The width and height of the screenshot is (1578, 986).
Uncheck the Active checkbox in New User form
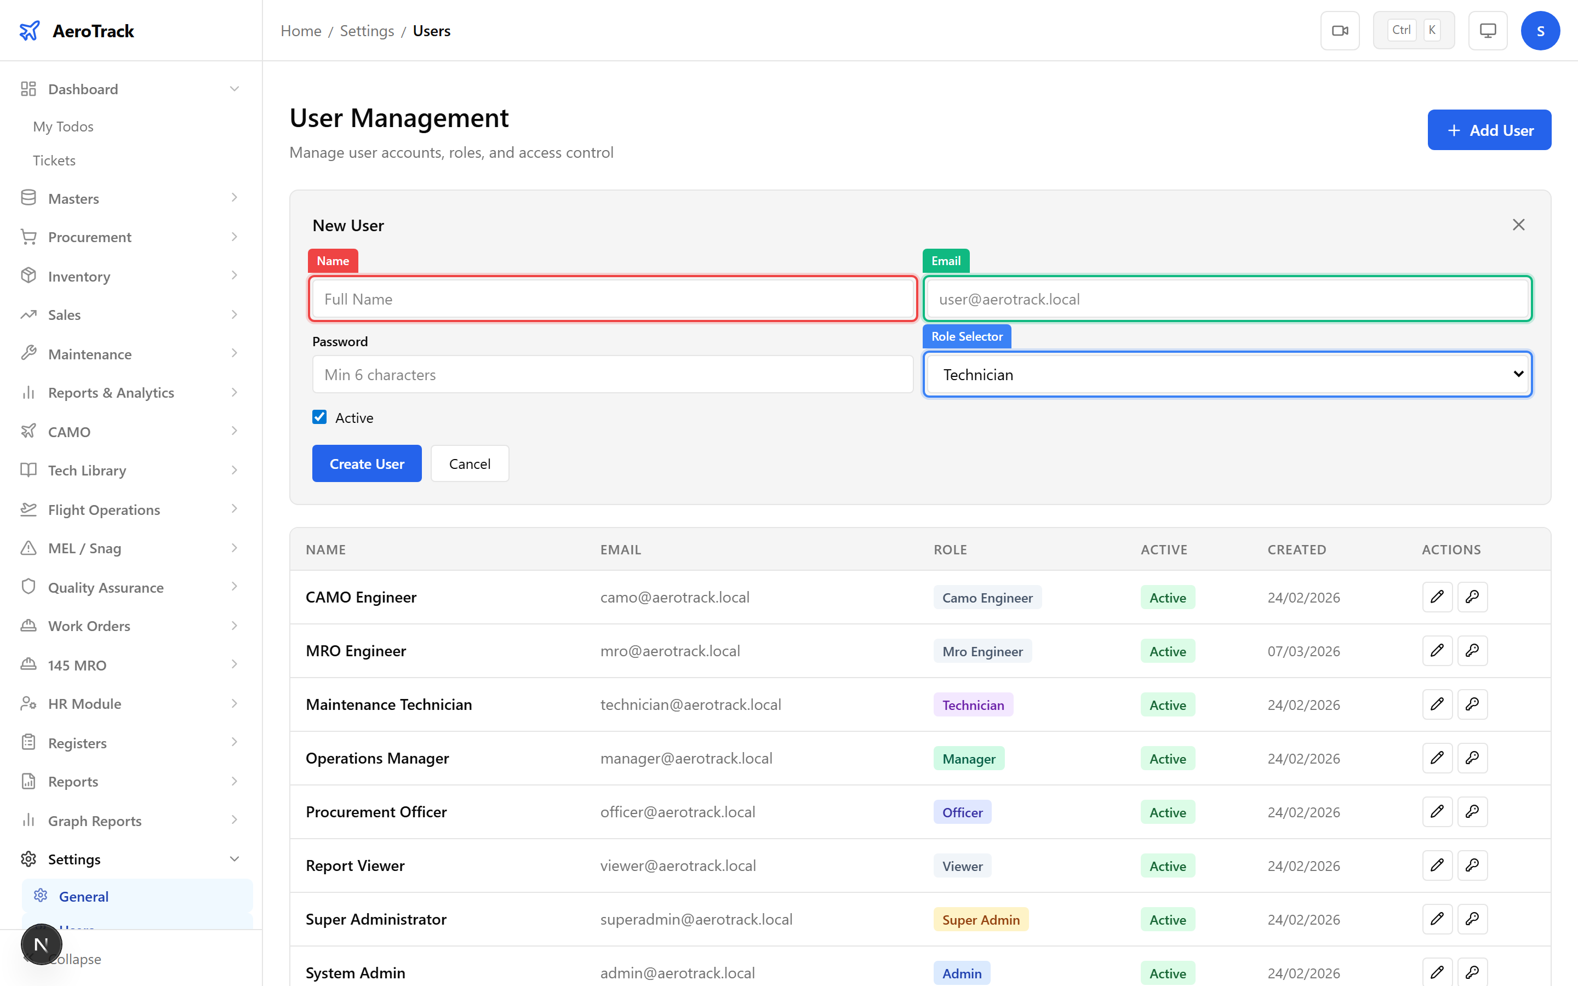(319, 417)
